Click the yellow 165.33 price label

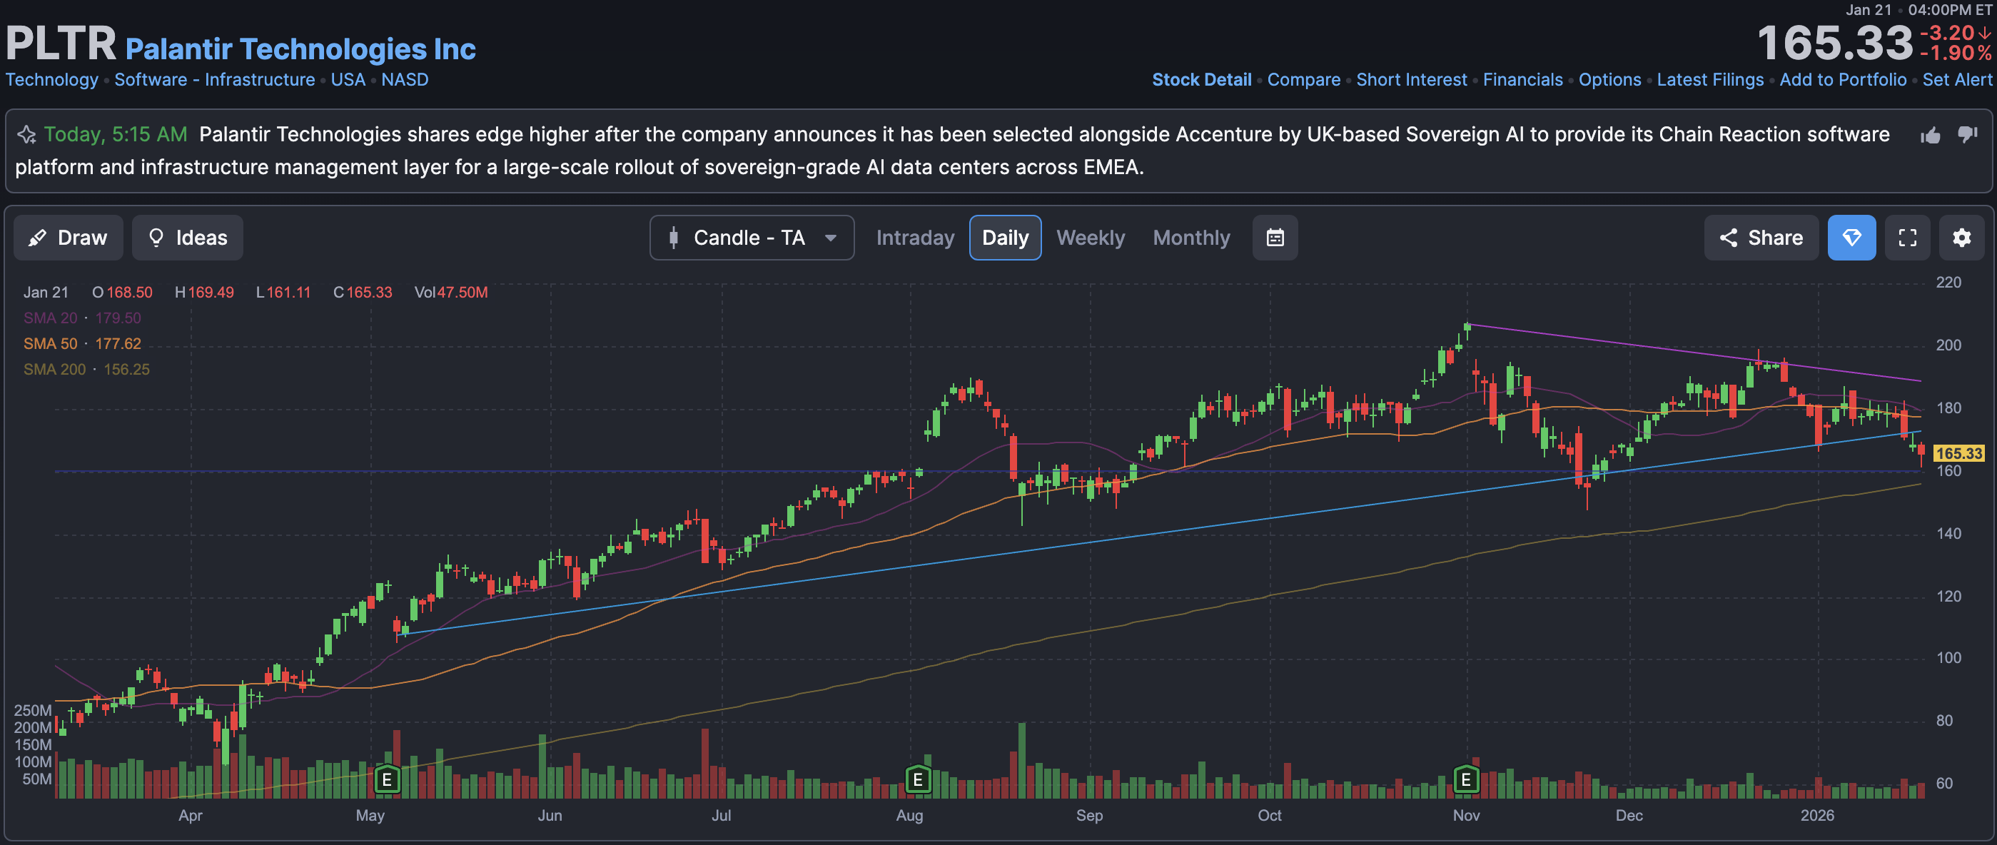[x=1958, y=453]
